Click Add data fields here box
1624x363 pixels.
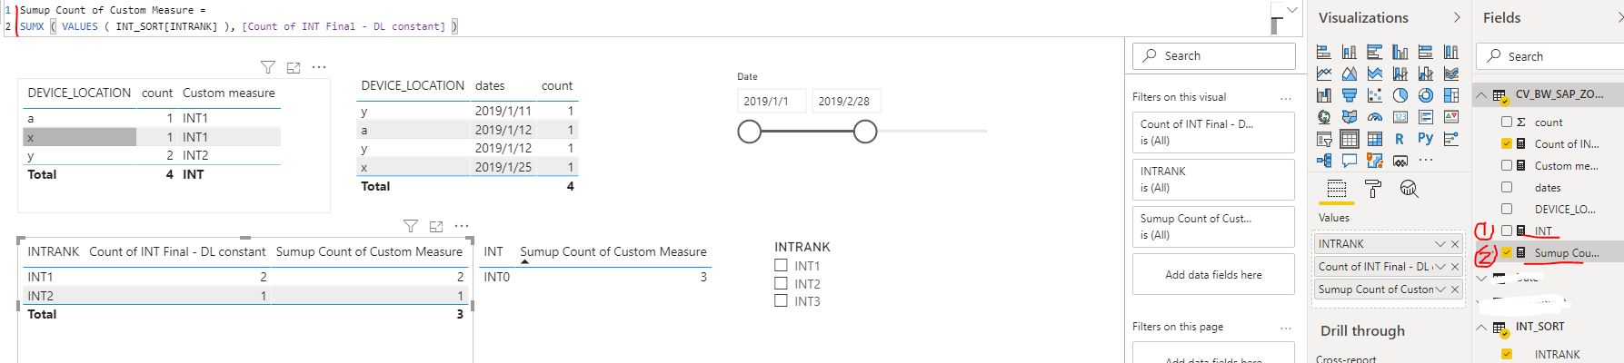1213,275
